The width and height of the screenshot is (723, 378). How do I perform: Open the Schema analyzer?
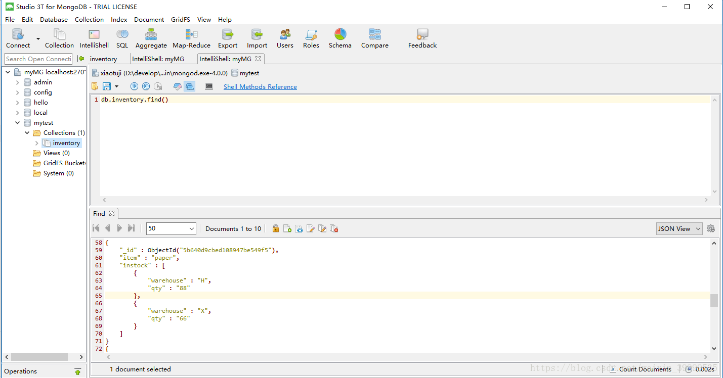click(340, 38)
